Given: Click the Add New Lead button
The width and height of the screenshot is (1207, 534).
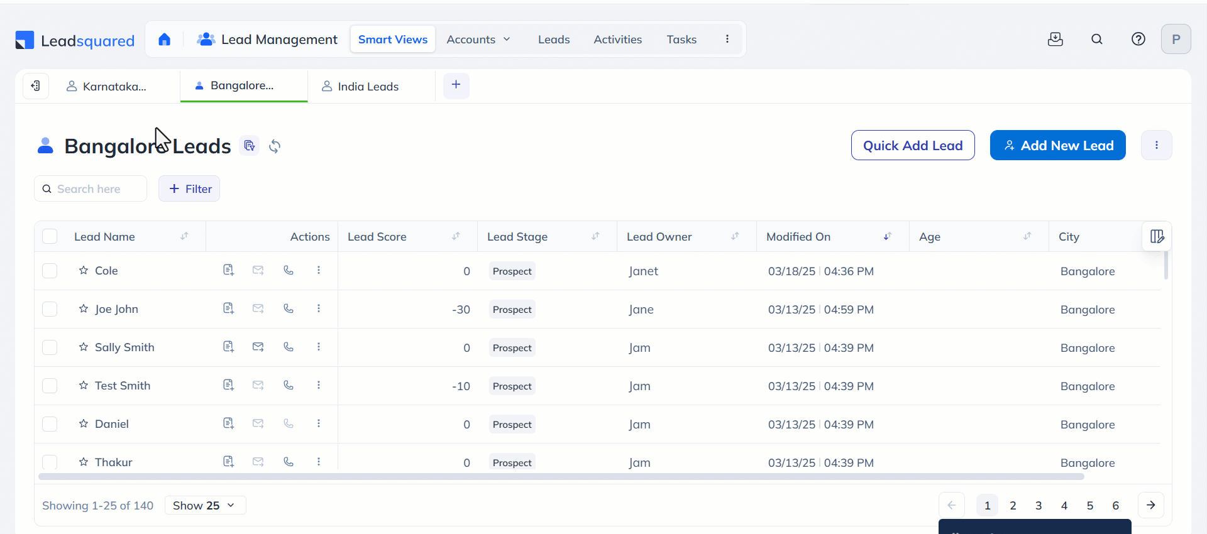Looking at the screenshot, I should 1058,145.
